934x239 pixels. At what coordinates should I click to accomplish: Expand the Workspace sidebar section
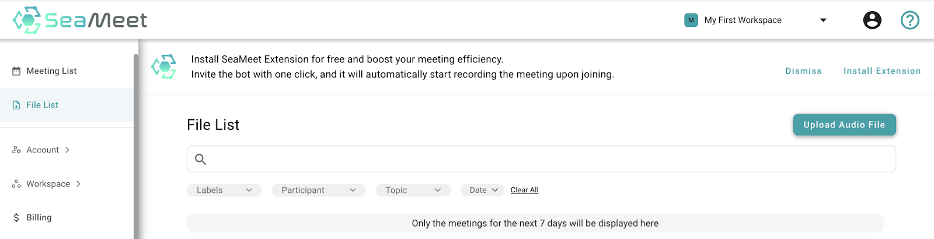pyautogui.click(x=48, y=183)
